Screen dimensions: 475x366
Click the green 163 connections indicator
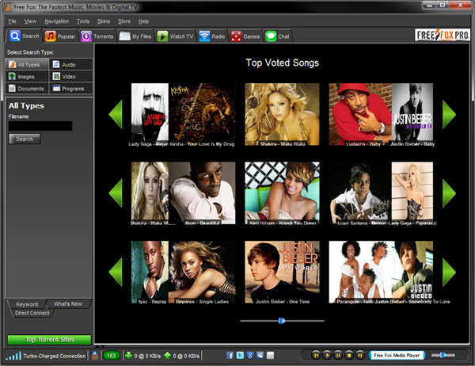click(x=111, y=356)
